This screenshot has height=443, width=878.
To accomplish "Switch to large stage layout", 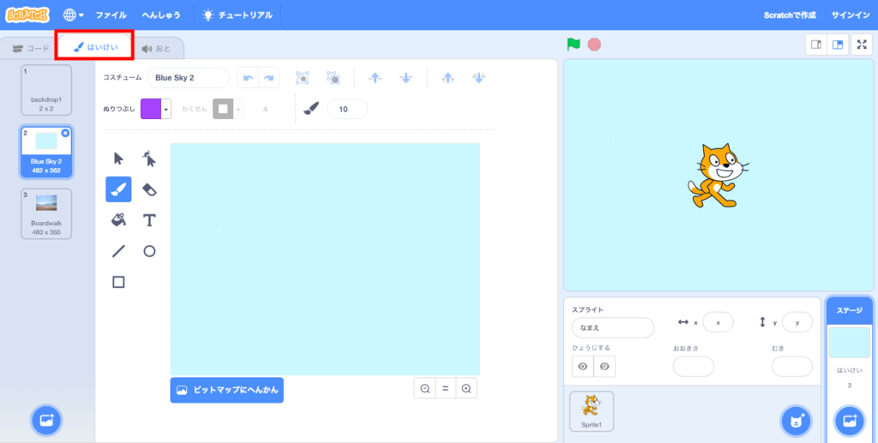I will click(x=838, y=45).
